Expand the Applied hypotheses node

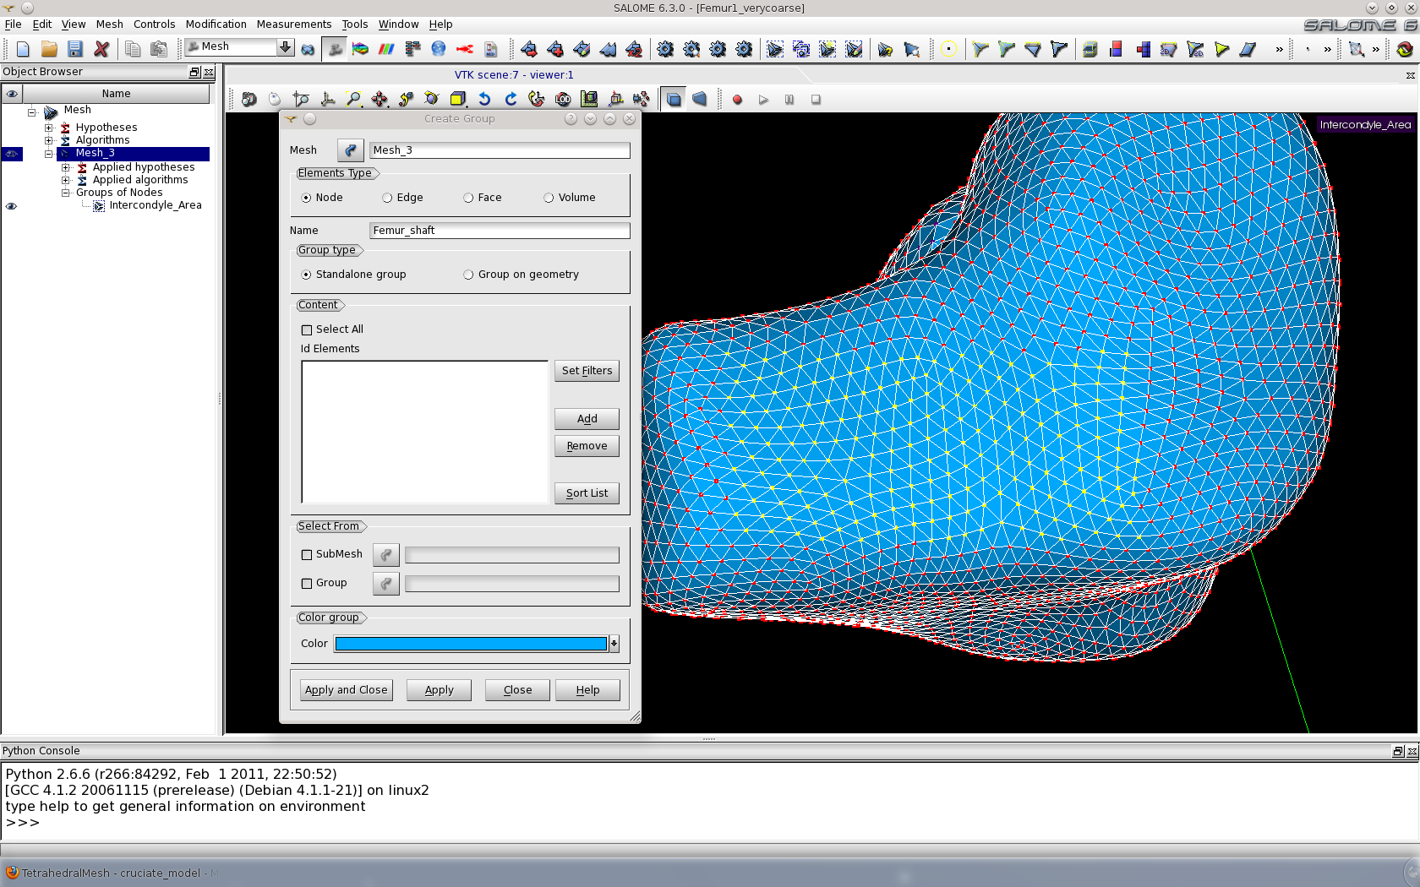pos(66,167)
